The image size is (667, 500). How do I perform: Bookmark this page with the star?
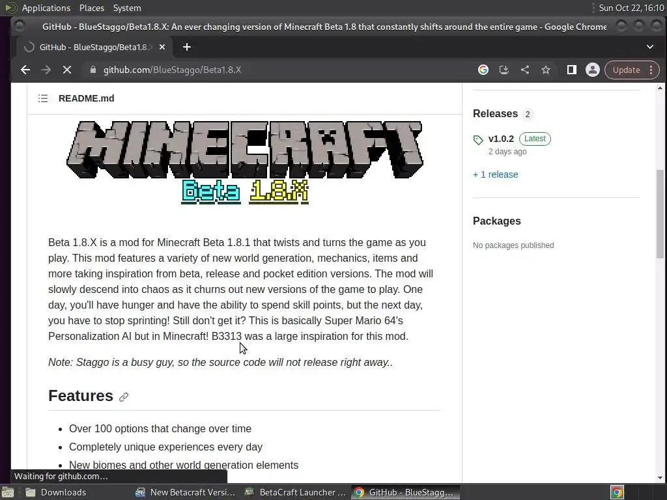546,70
